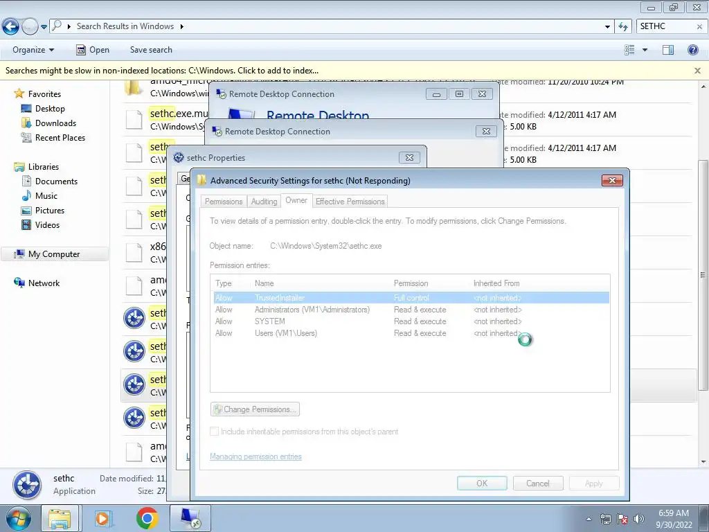The width and height of the screenshot is (709, 532).
Task: Click Apply in Advanced Security Settings
Action: [x=593, y=483]
